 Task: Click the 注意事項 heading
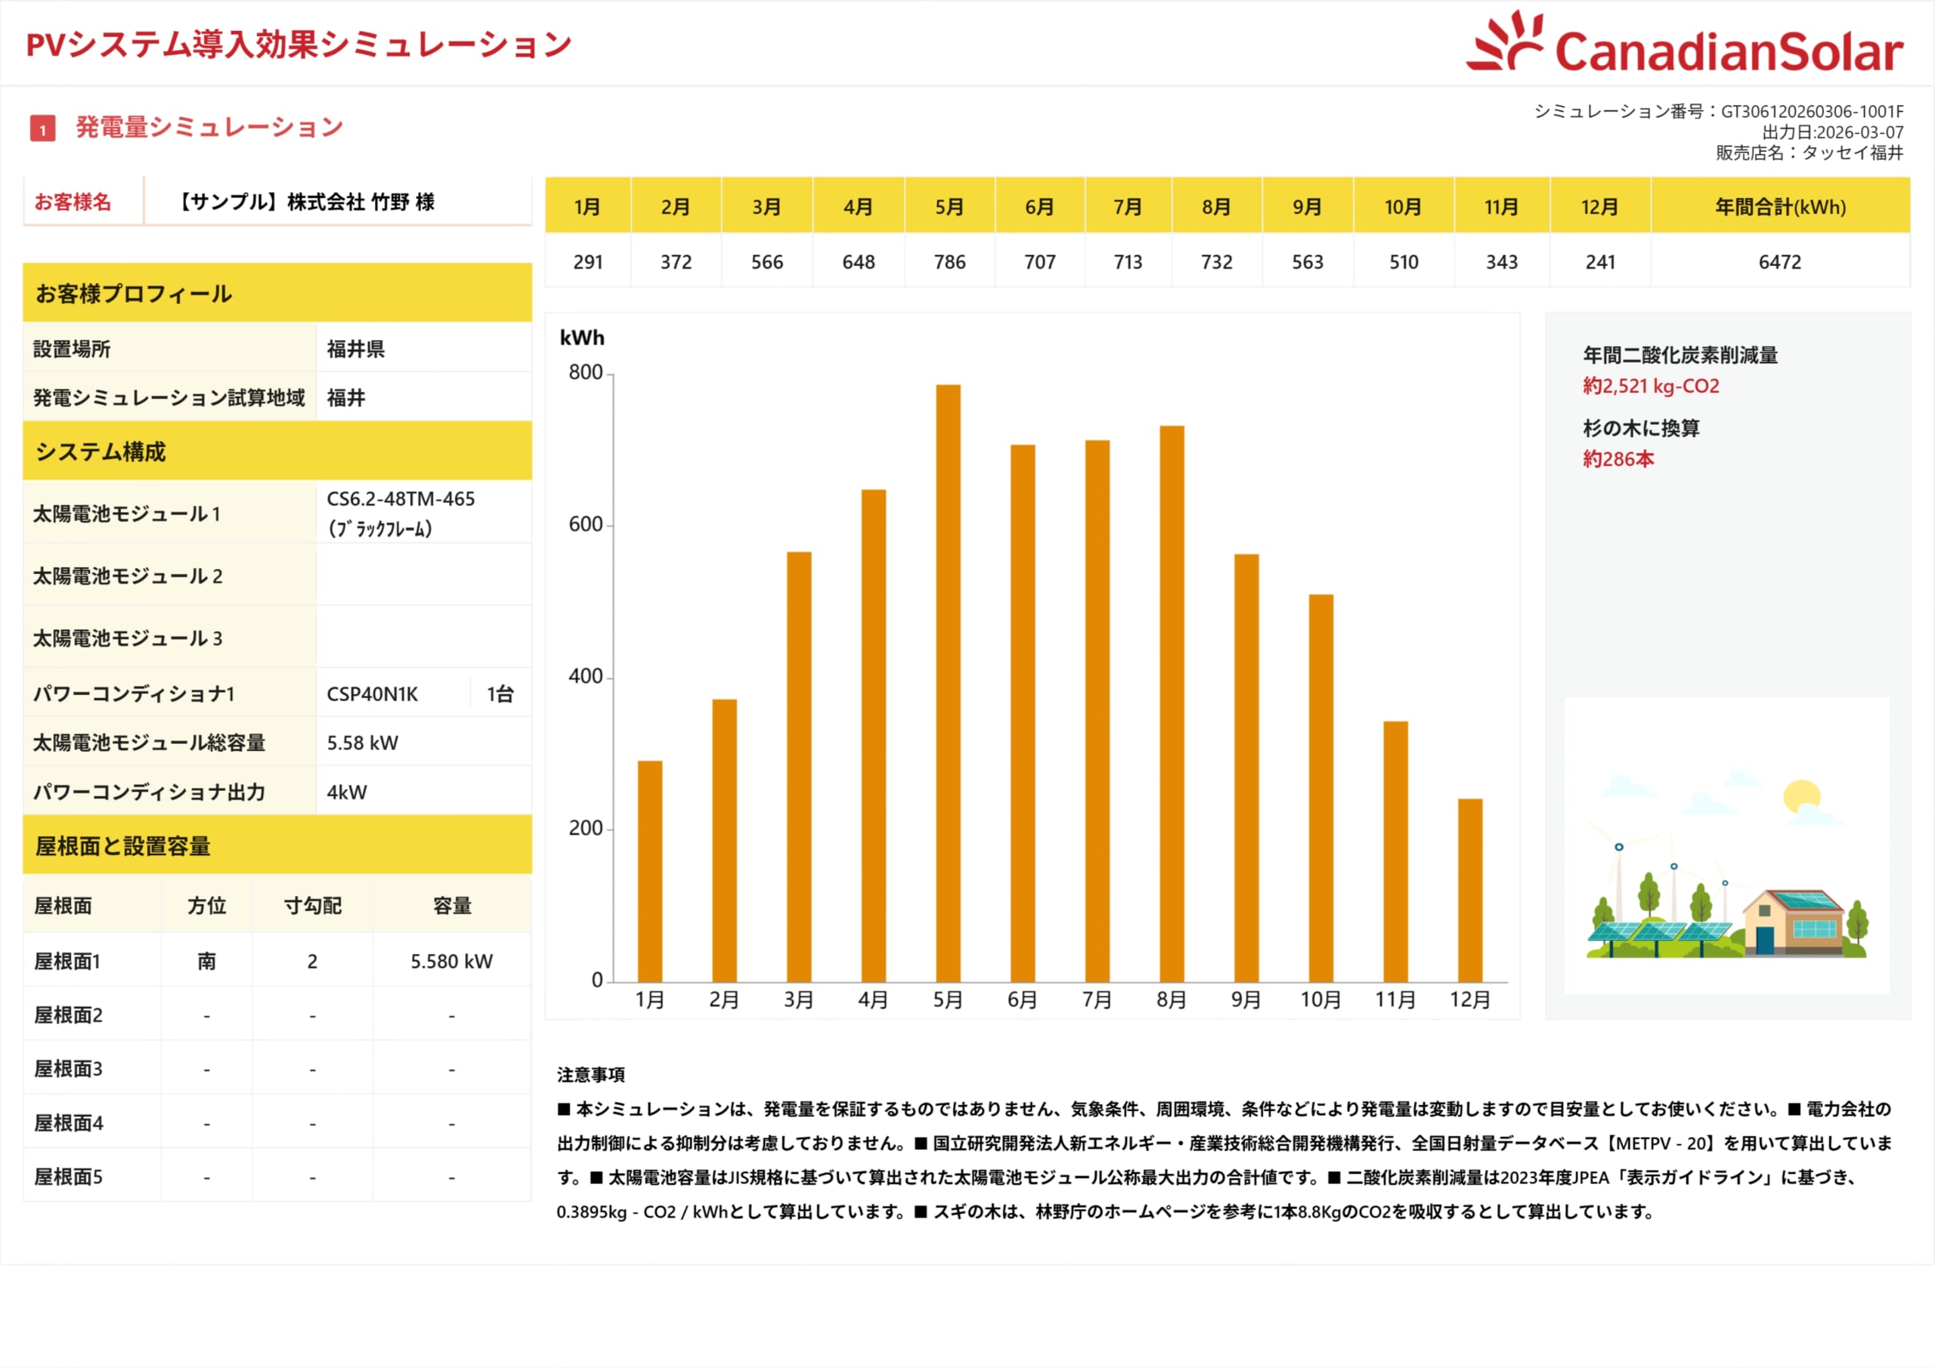pos(591,1075)
